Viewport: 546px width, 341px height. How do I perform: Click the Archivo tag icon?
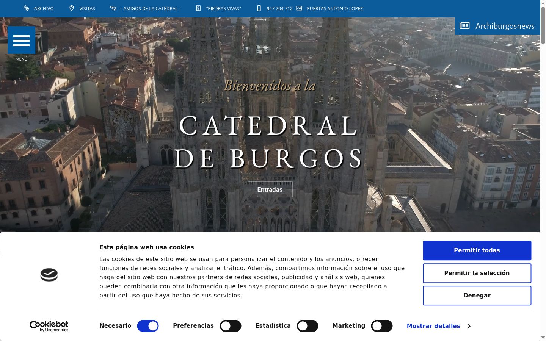point(27,8)
